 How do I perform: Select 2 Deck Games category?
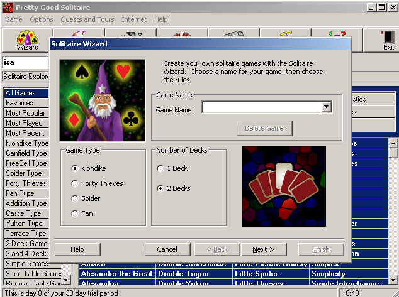26,244
